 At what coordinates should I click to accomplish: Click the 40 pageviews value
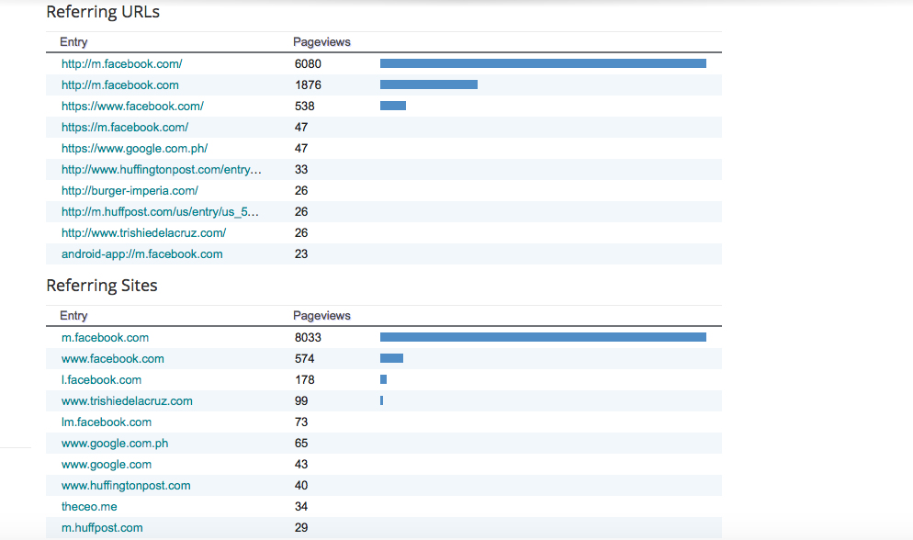(x=301, y=485)
